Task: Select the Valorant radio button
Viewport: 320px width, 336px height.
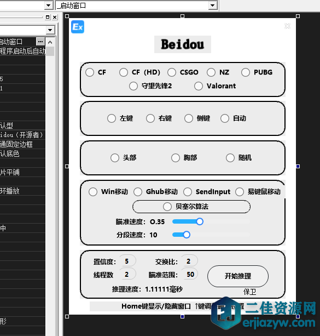Action: coord(199,86)
